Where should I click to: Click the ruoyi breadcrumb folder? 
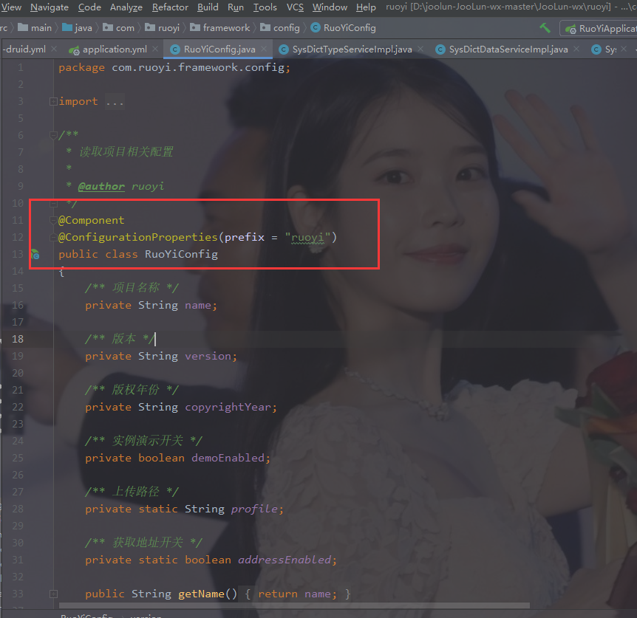tap(162, 28)
